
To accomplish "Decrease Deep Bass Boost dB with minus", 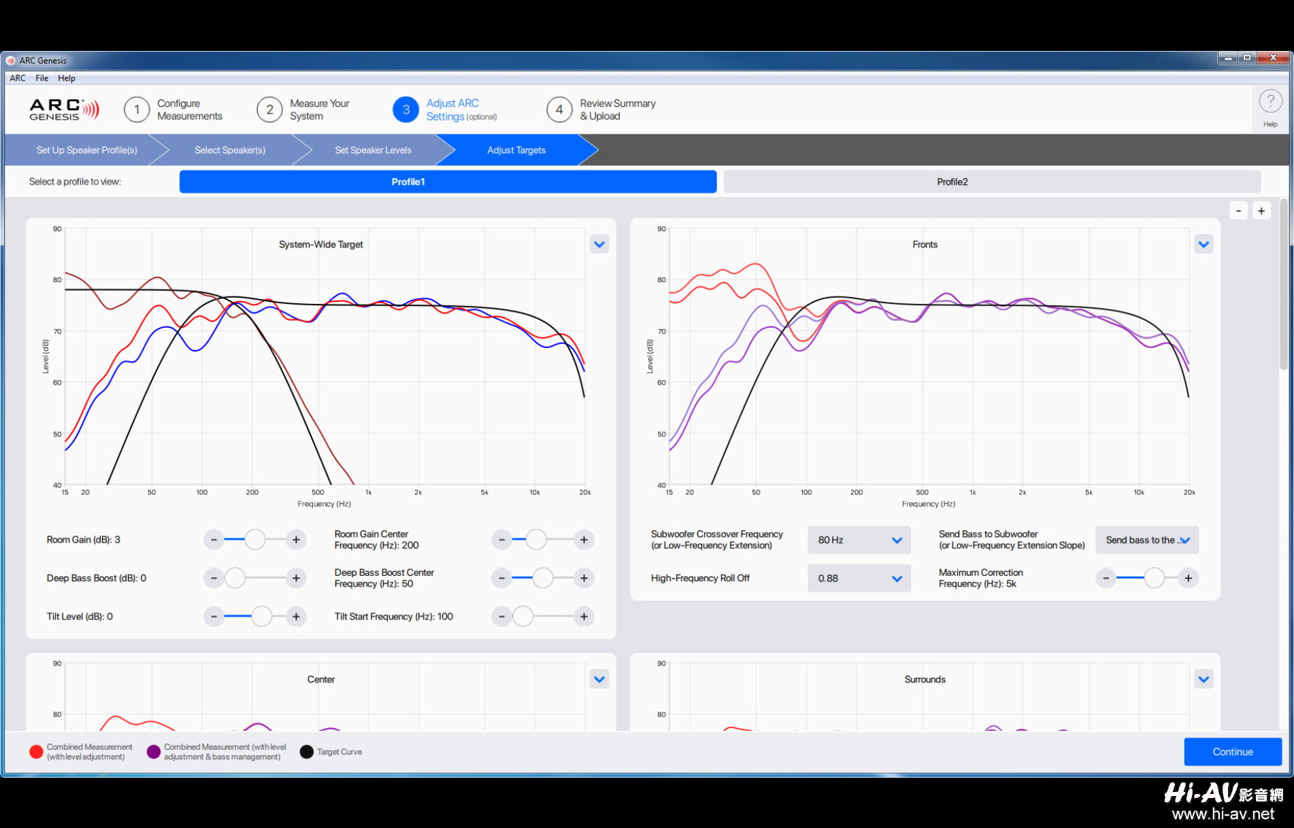I will [214, 579].
